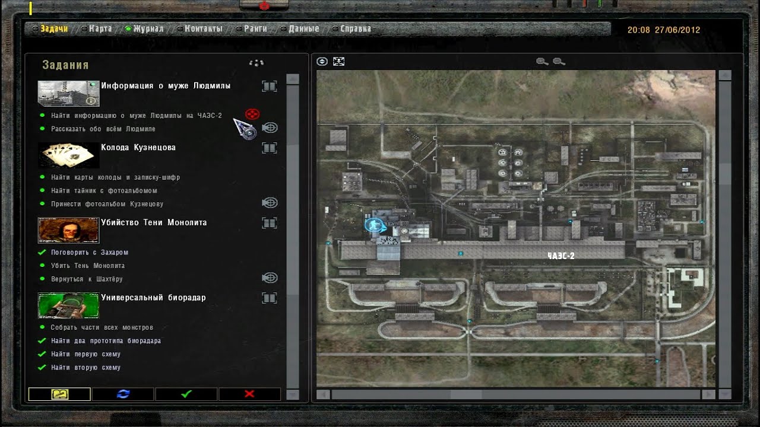Click the ЧАЭС-2 label on the map
This screenshot has width=760, height=427.
[561, 256]
